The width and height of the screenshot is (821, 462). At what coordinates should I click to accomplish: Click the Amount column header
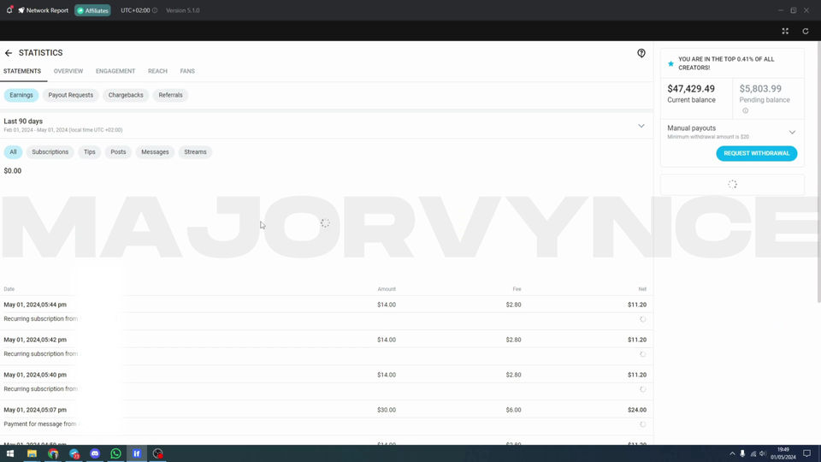(x=387, y=289)
